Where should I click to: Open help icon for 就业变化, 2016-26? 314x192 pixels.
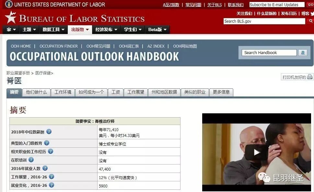[x=52, y=185]
